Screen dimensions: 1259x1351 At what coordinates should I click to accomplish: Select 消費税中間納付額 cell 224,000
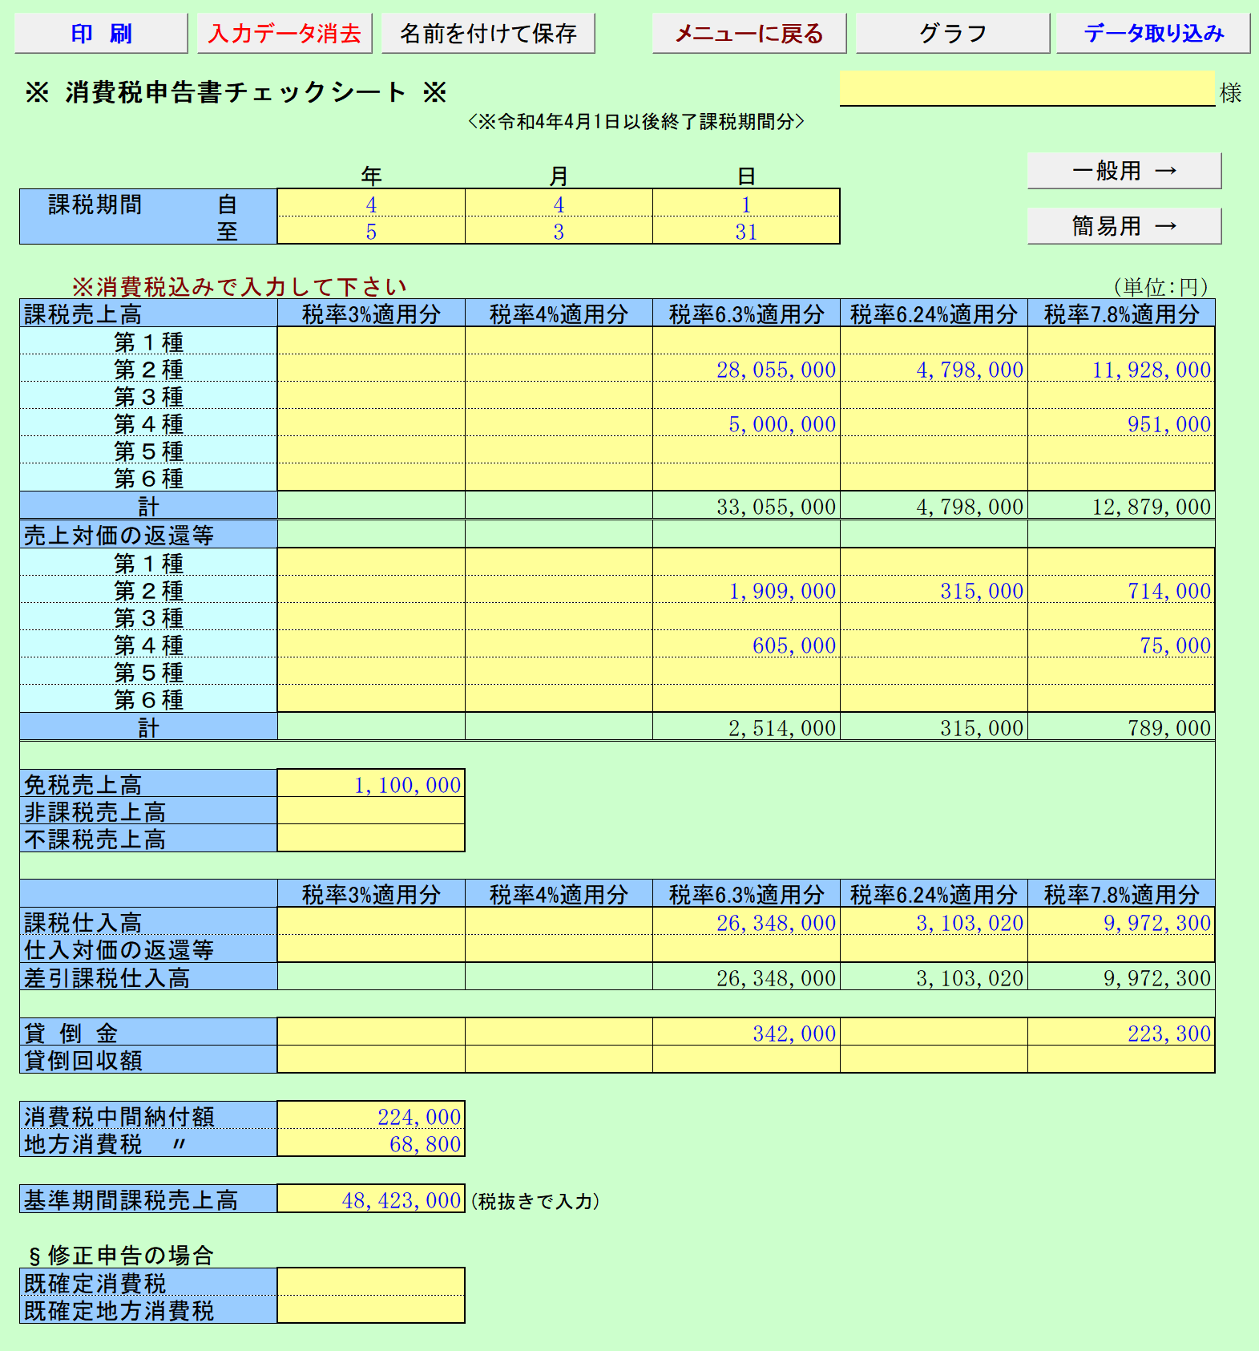[x=371, y=1116]
